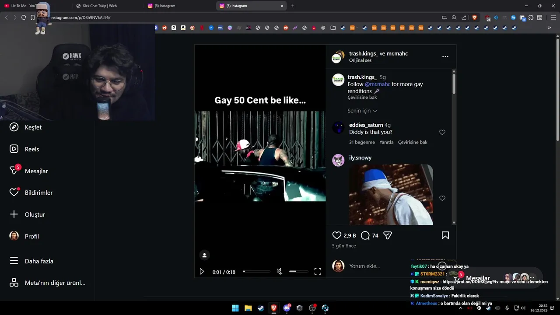
Task: Open File Explorer from the taskbar
Action: 248,308
